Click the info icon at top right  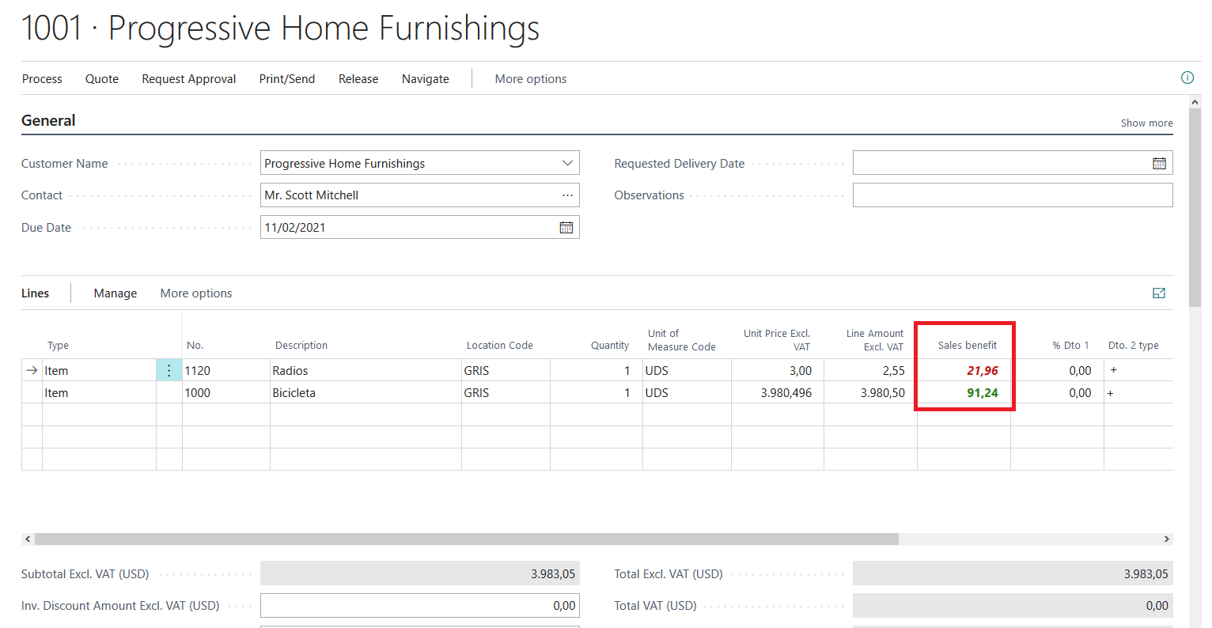[x=1187, y=78]
